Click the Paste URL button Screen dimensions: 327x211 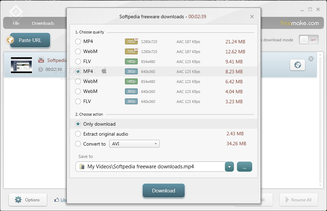coord(30,40)
